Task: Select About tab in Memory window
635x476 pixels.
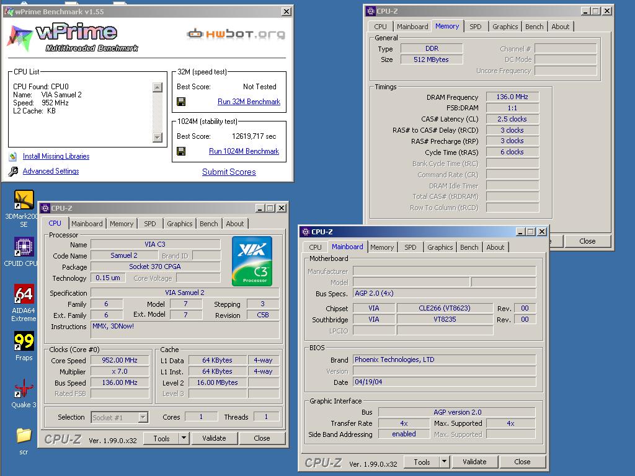Action: coord(561,26)
